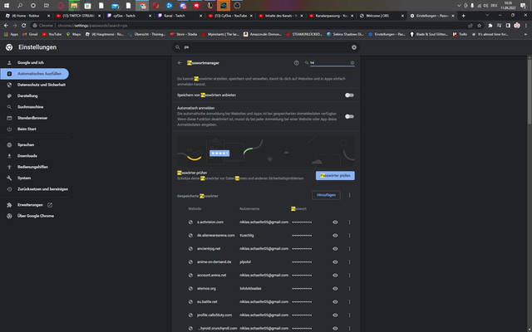
Task: Clear the settings search field
Action: click(x=354, y=47)
